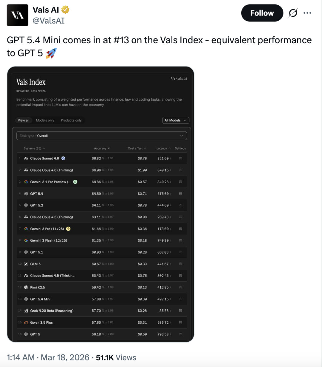Switch to Models only filter

pyautogui.click(x=45, y=120)
